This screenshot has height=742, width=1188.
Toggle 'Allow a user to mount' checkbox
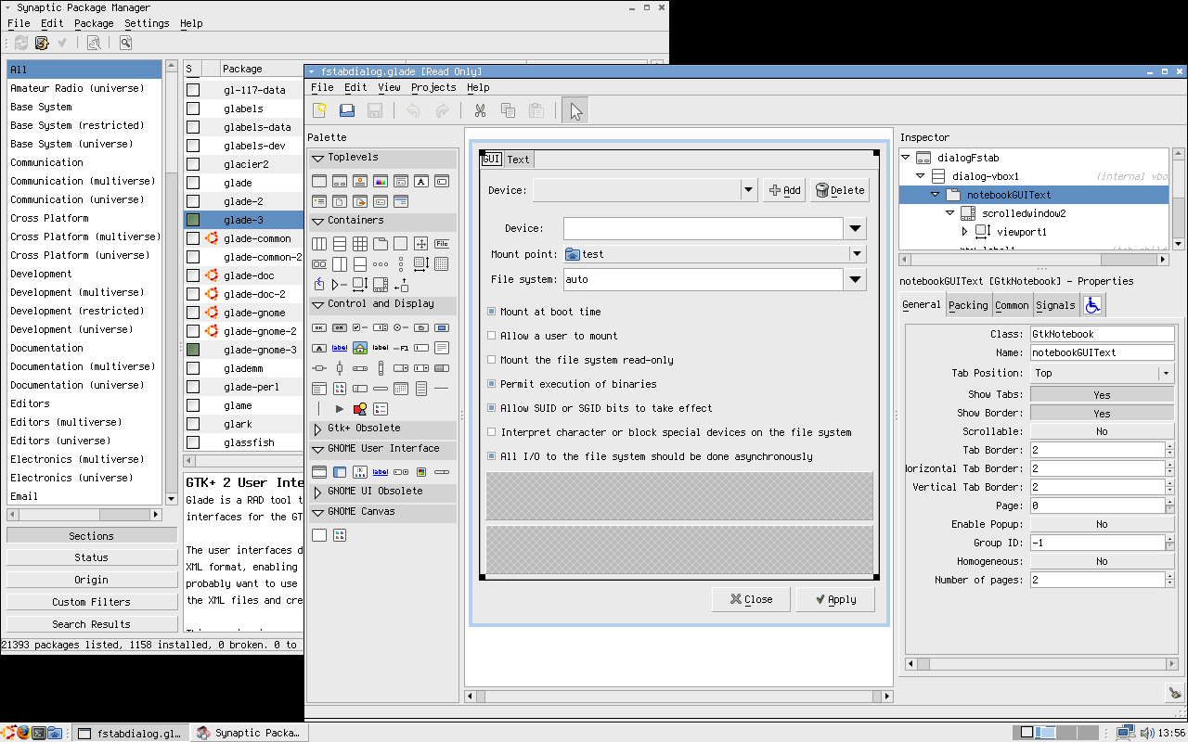[492, 336]
